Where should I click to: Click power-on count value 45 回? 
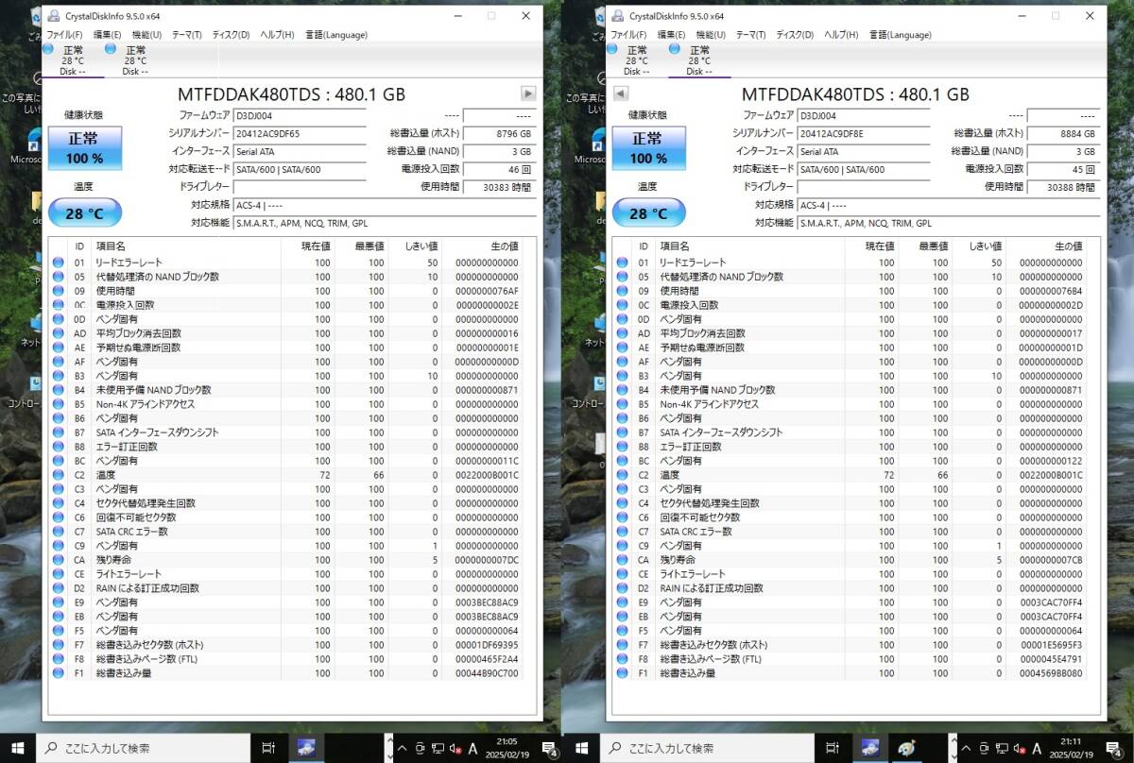1064,169
